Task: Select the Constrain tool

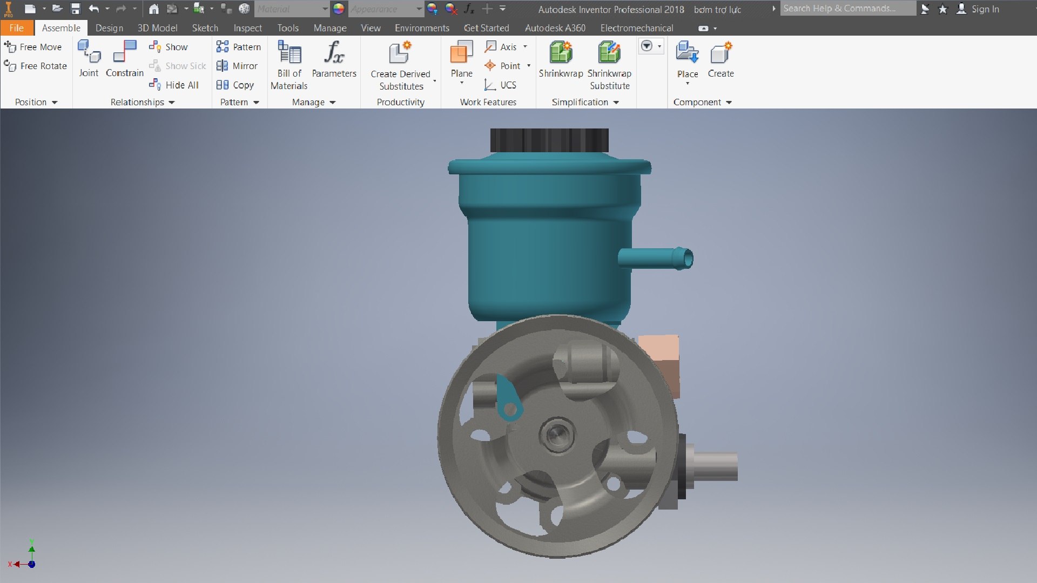Action: pos(125,59)
